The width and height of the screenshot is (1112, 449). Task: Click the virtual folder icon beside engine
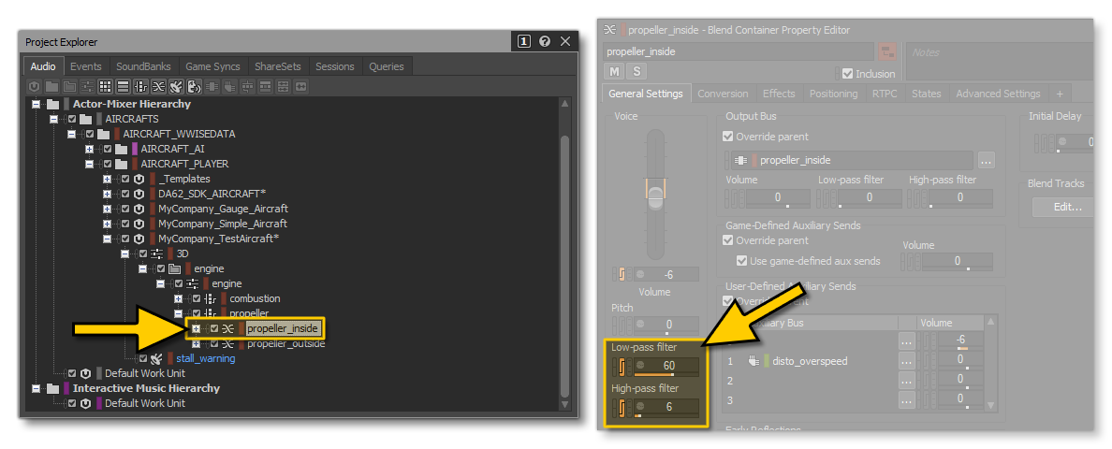click(174, 268)
